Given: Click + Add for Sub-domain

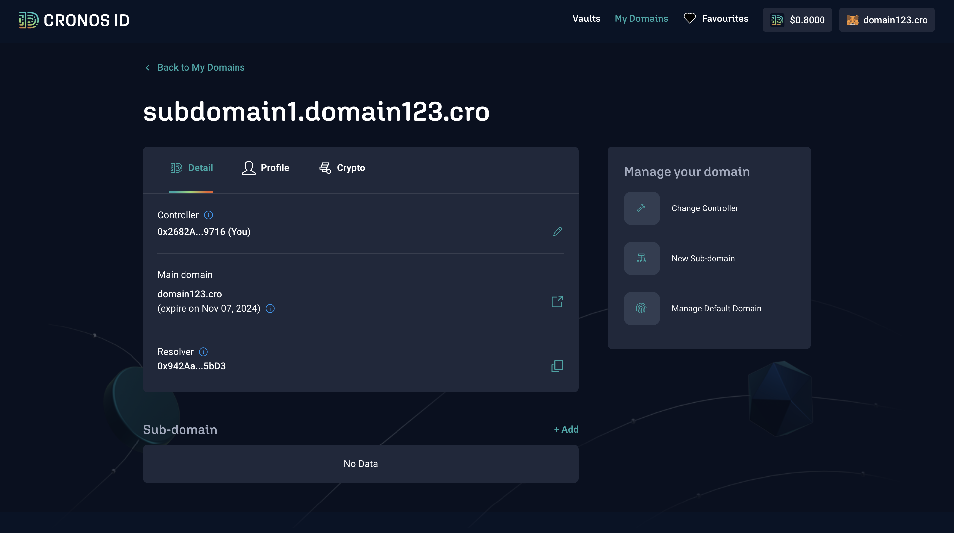Looking at the screenshot, I should 566,429.
